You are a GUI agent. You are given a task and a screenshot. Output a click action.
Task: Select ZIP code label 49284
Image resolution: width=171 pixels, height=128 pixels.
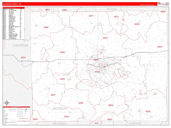pyautogui.click(x=46, y=27)
